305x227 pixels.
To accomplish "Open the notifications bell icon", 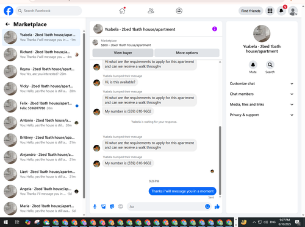I will click(281, 11).
